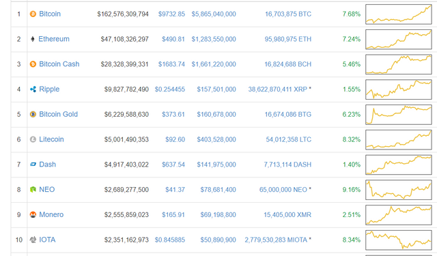Viewport: 437px width, 256px height.
Task: Open Monero price sparkline chart
Action: click(399, 215)
